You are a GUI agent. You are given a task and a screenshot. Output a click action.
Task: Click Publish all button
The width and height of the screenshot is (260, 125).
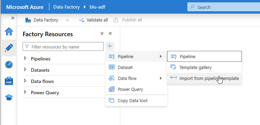click(128, 20)
